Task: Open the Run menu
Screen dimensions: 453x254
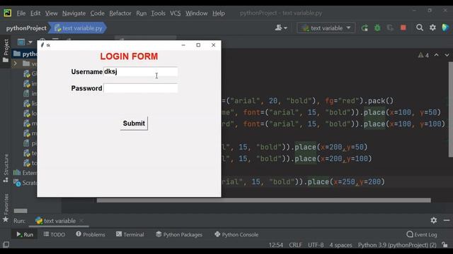Action: coord(142,13)
